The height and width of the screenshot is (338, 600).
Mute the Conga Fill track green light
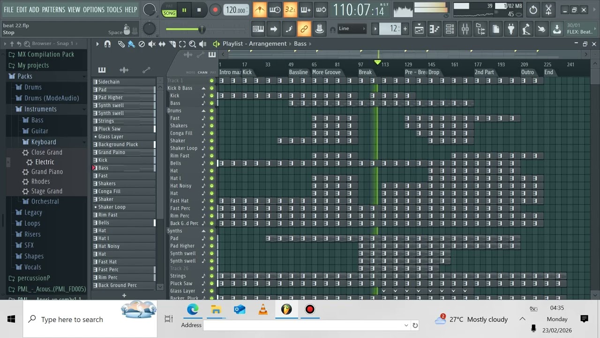pyautogui.click(x=212, y=133)
